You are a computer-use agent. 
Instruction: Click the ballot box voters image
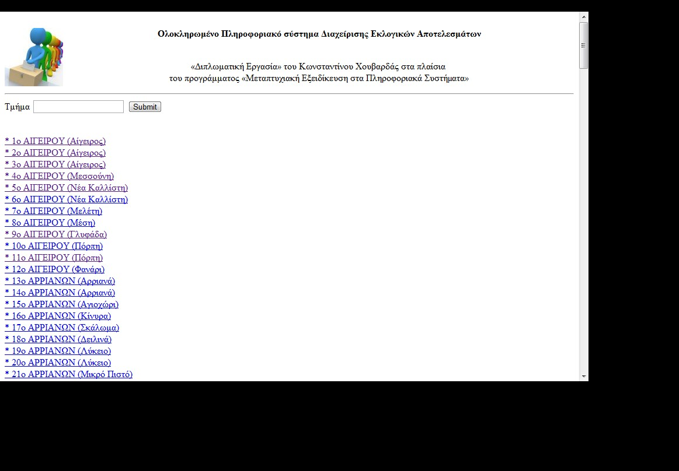pyautogui.click(x=34, y=57)
